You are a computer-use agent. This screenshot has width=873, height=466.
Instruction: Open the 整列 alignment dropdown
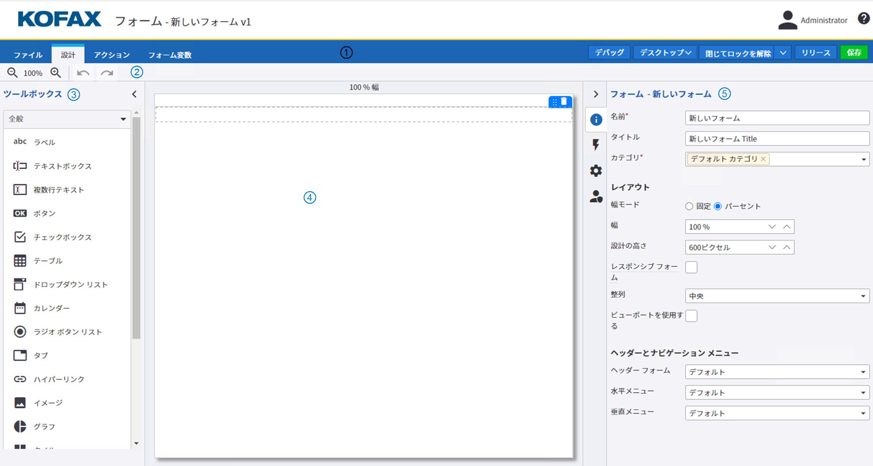[x=777, y=296]
